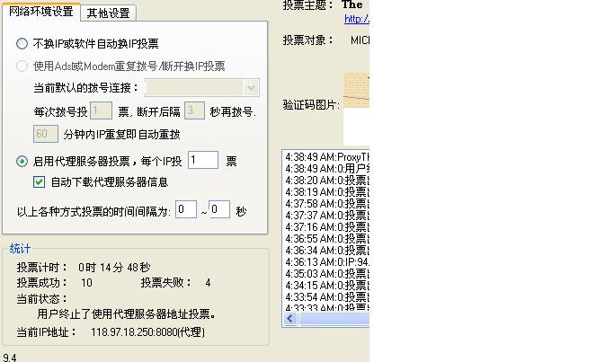Select the 4:35:03 AM log entry
The image size is (614, 362).
point(326,273)
